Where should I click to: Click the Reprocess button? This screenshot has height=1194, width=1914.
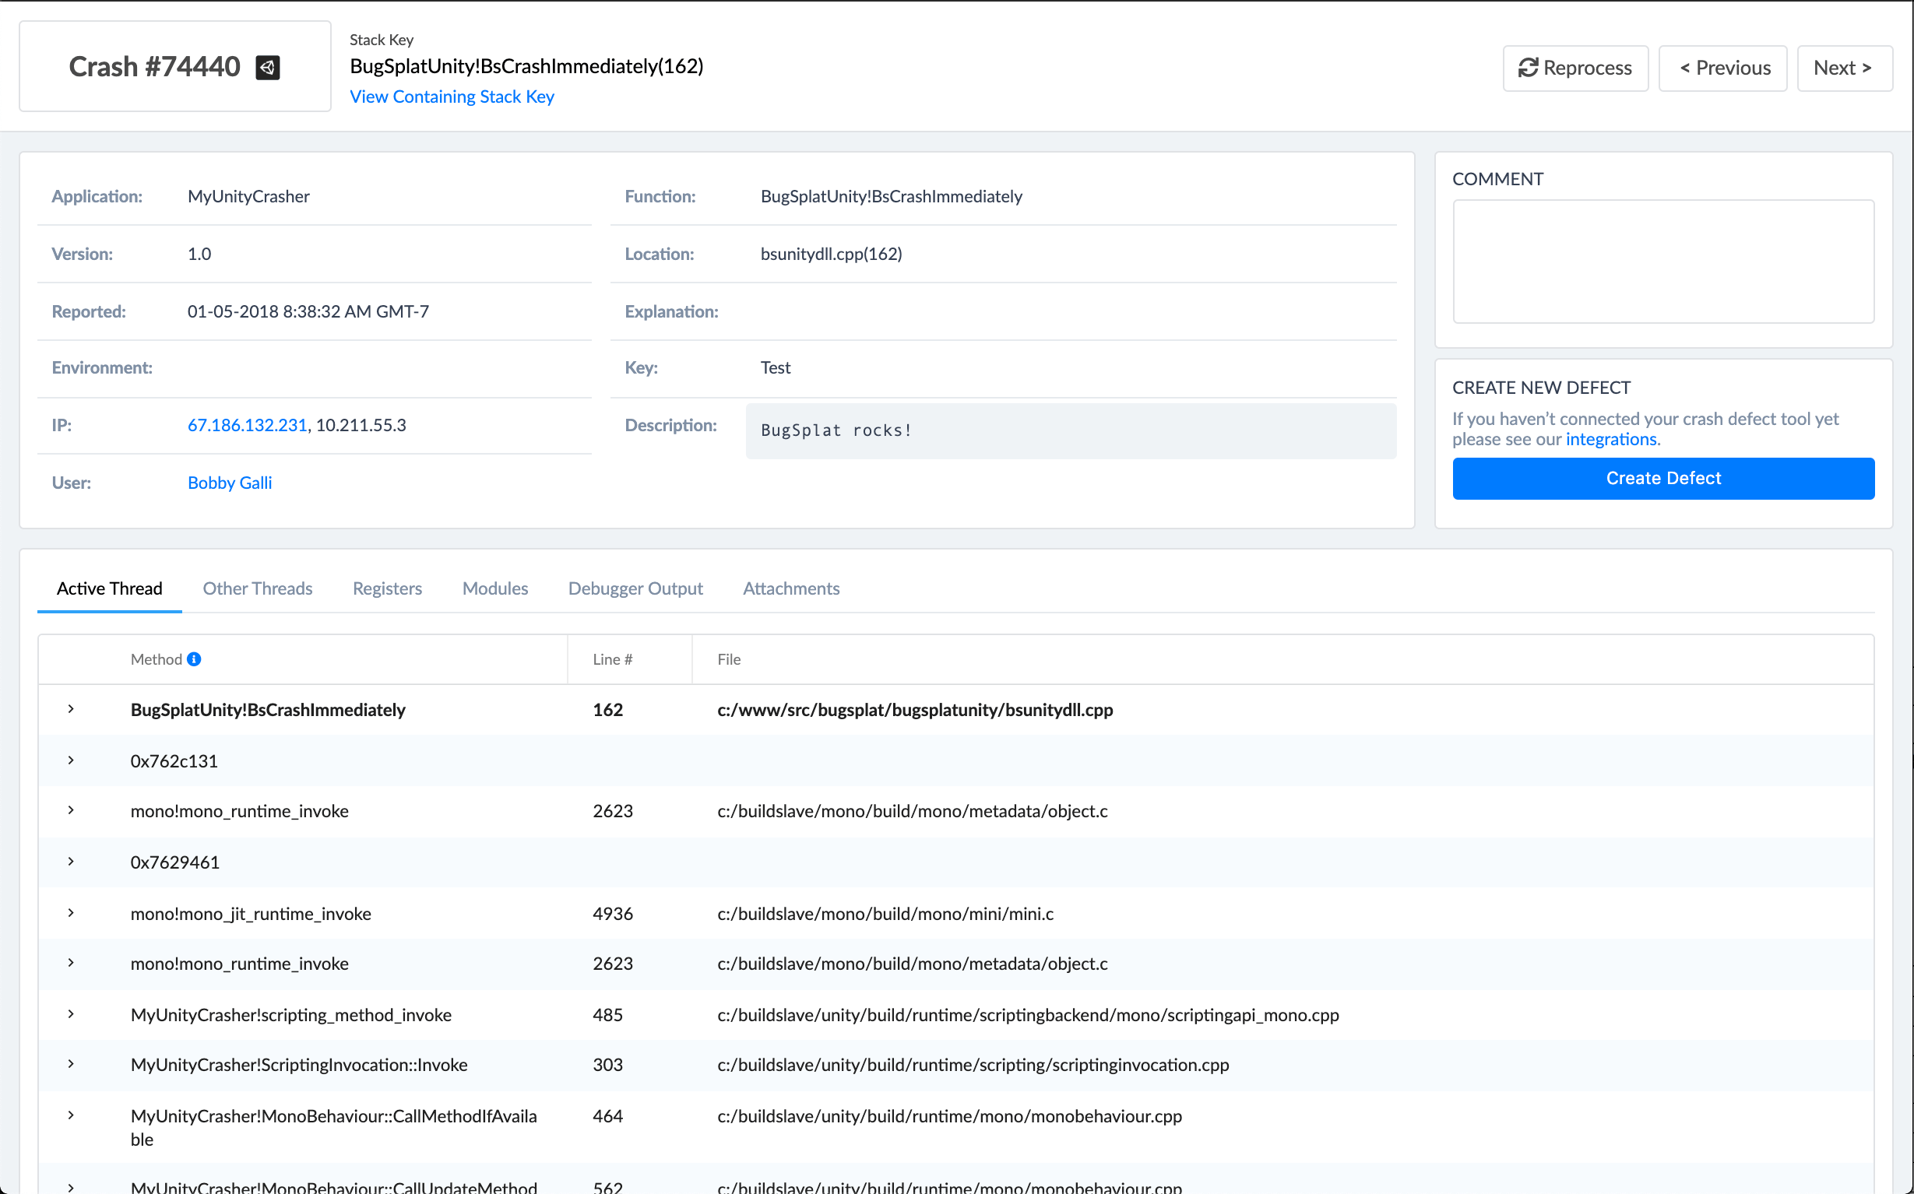coord(1575,68)
